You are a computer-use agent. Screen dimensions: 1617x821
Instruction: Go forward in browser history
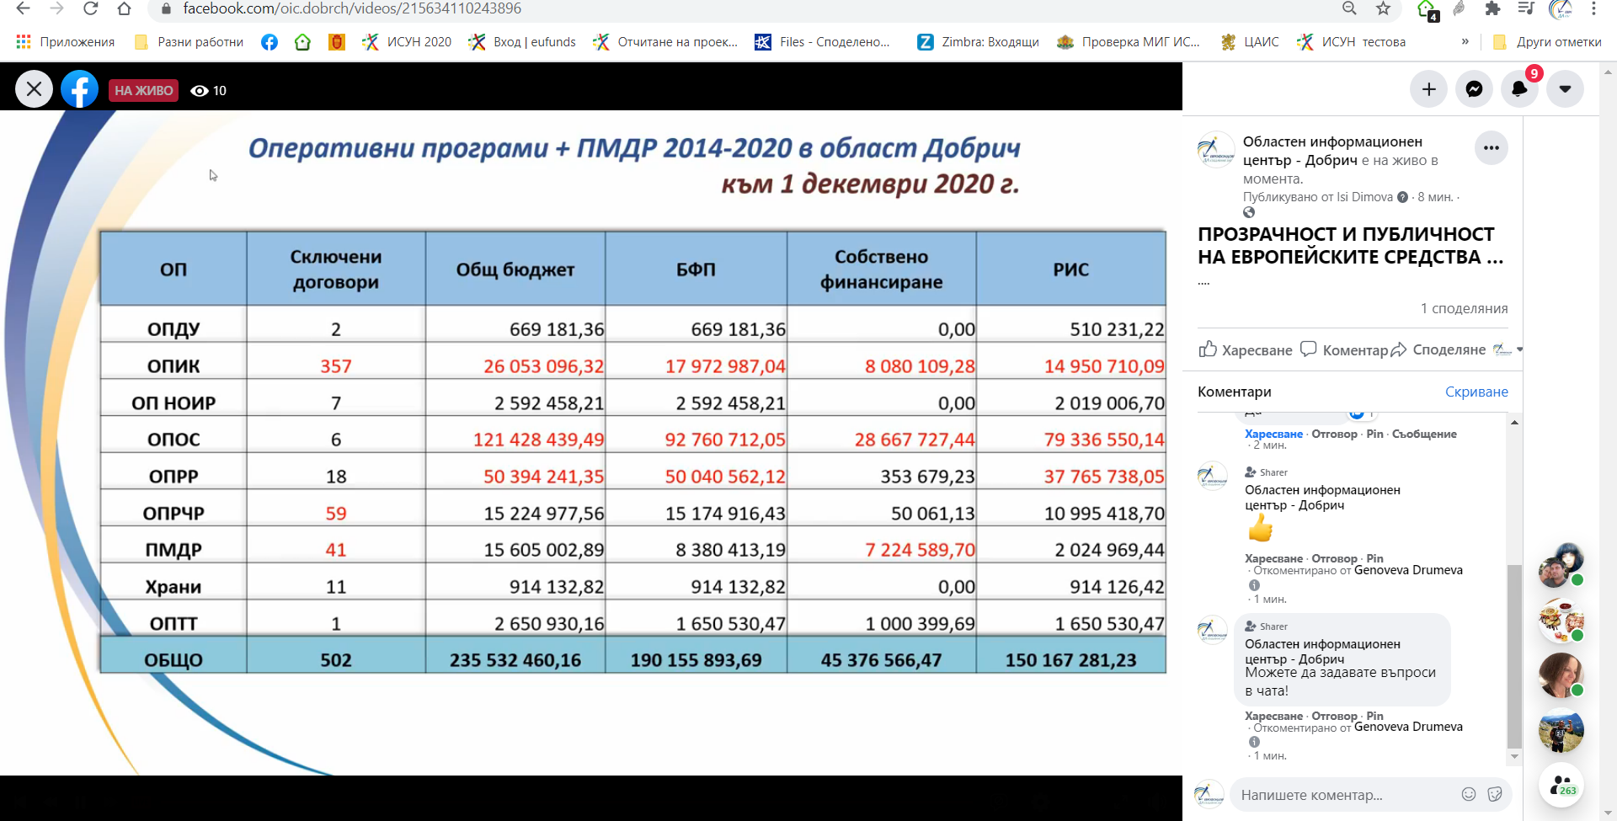click(x=56, y=8)
